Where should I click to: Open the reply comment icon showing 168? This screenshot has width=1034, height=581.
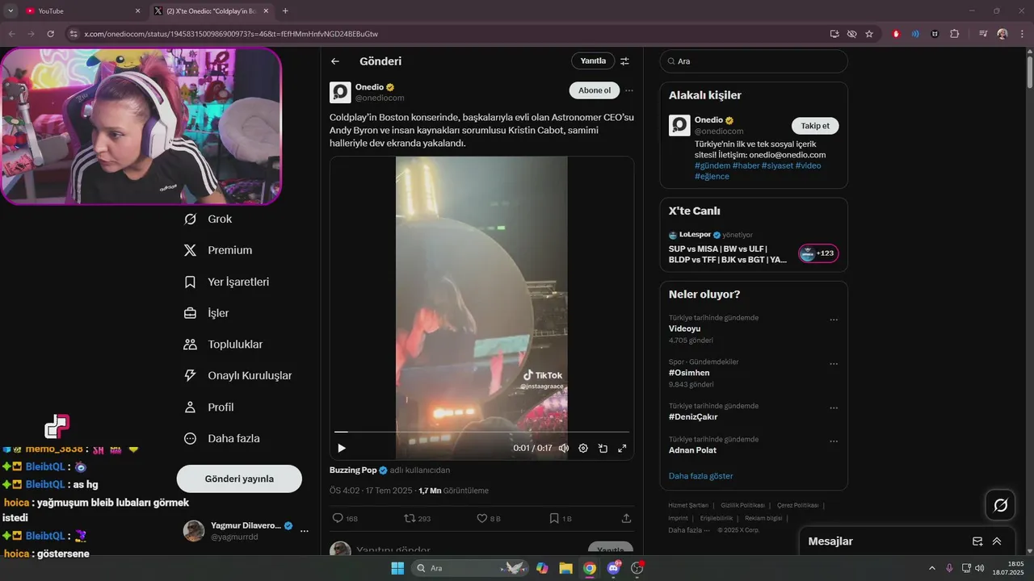pyautogui.click(x=345, y=518)
